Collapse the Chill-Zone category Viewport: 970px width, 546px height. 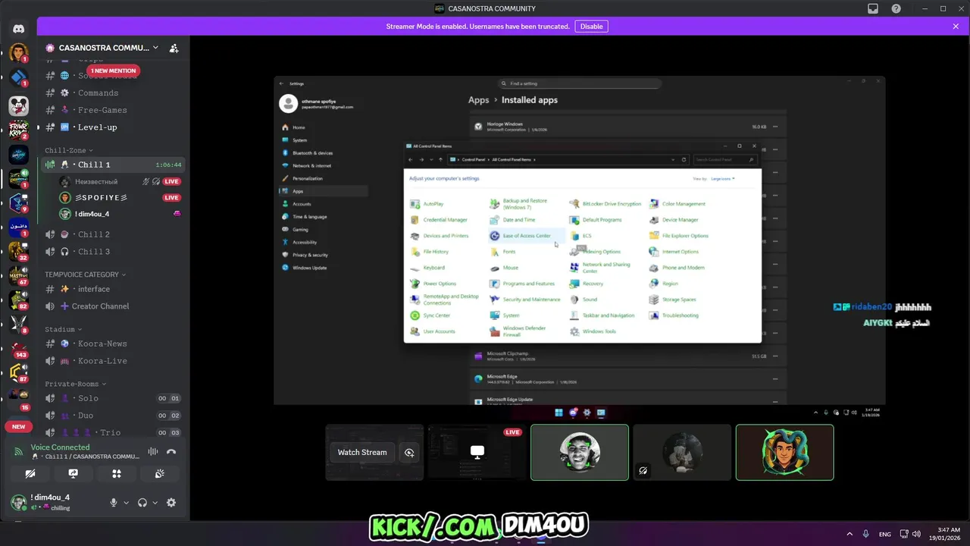coord(69,150)
